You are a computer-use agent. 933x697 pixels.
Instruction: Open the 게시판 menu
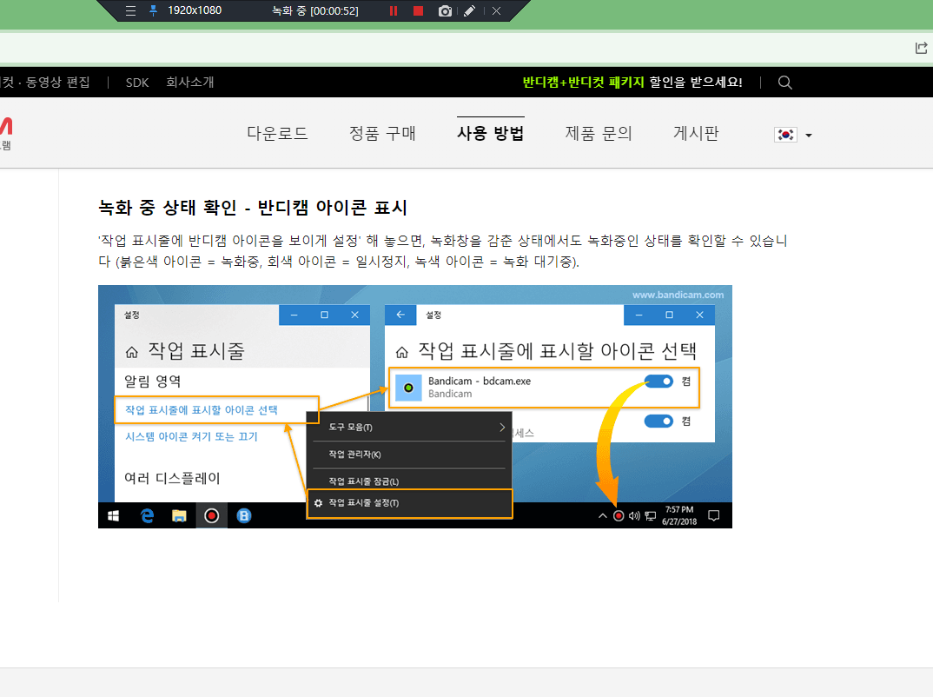(696, 133)
